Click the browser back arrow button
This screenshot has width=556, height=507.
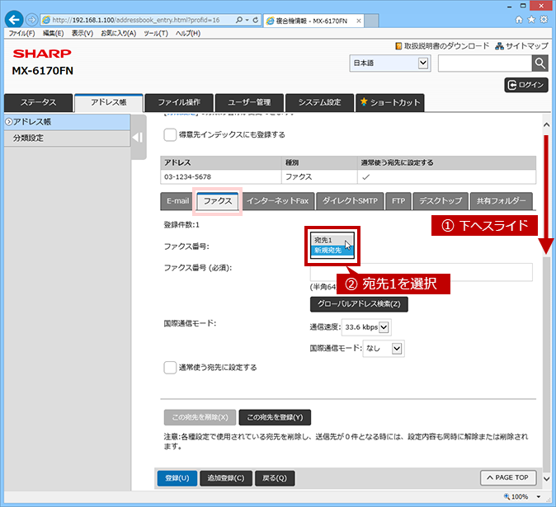click(14, 20)
